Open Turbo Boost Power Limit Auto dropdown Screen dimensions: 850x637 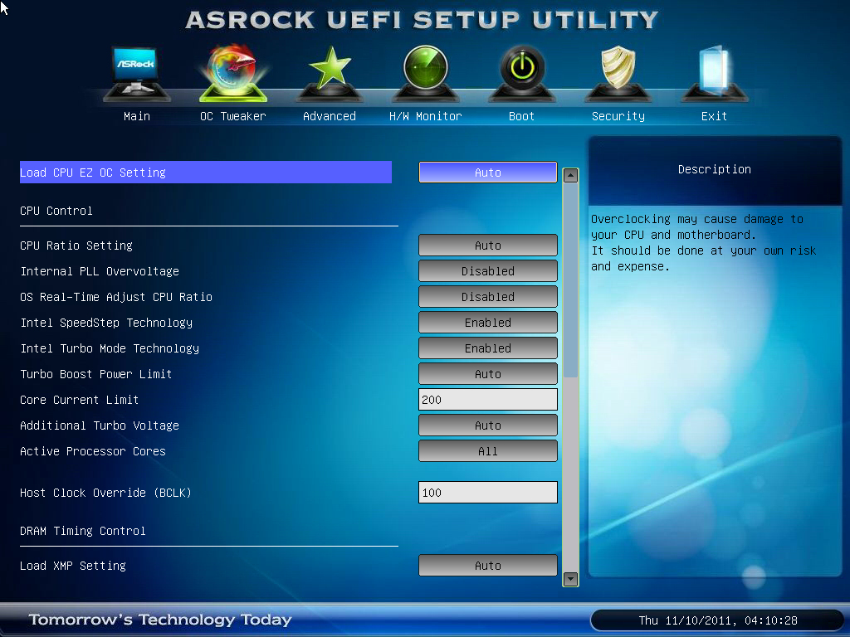(488, 374)
